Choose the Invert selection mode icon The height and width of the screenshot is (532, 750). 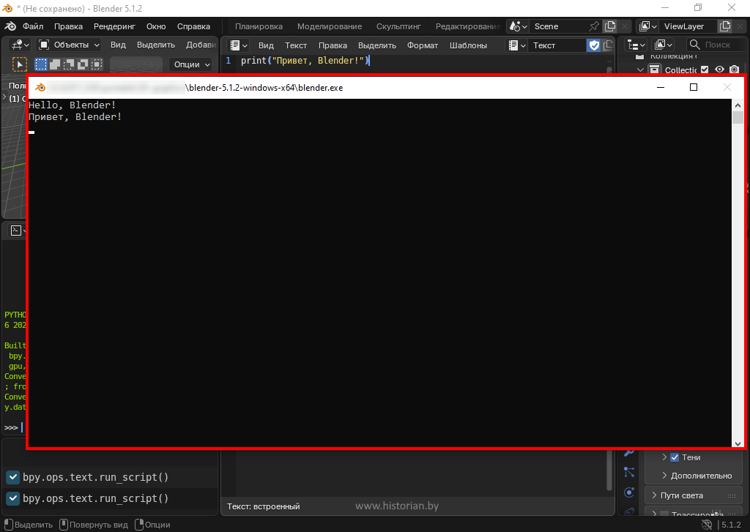[x=83, y=64]
